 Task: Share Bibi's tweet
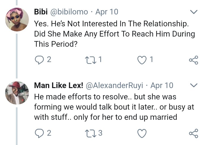click(193, 60)
